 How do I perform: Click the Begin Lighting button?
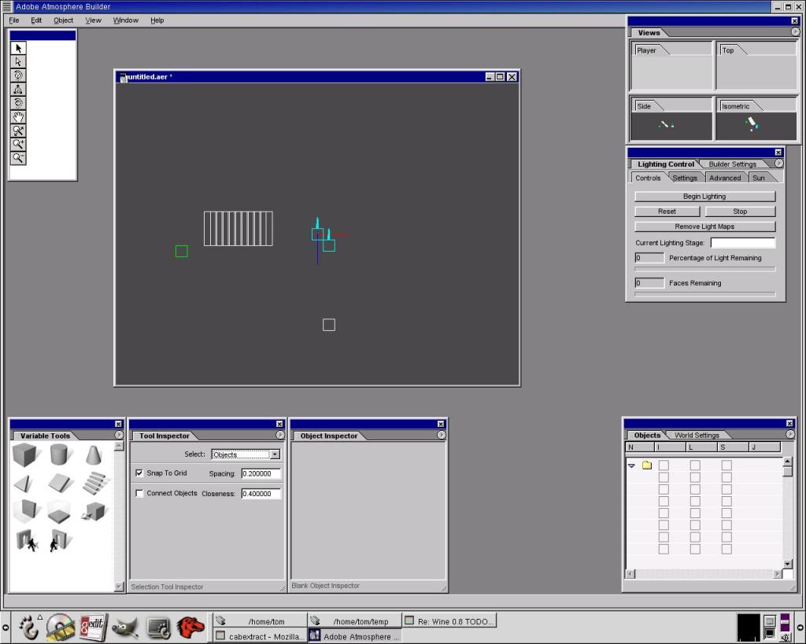point(704,196)
